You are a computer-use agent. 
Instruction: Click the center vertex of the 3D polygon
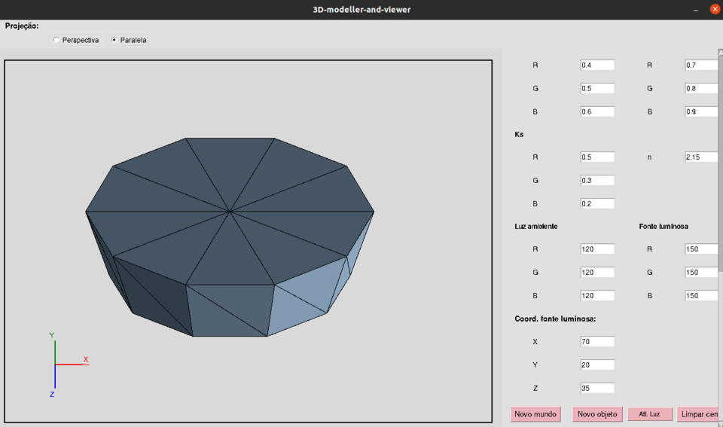tap(230, 212)
